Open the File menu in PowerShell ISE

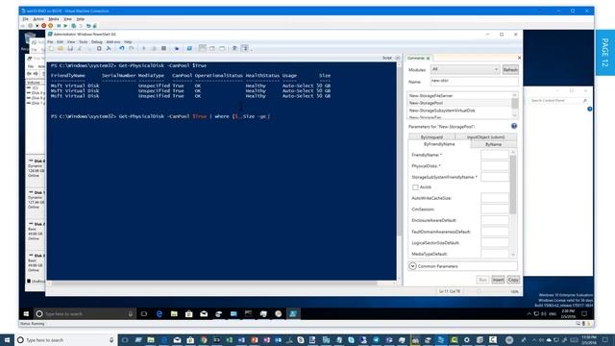tap(50, 42)
